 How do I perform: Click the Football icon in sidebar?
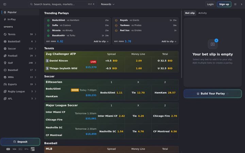(x=5, y=56)
